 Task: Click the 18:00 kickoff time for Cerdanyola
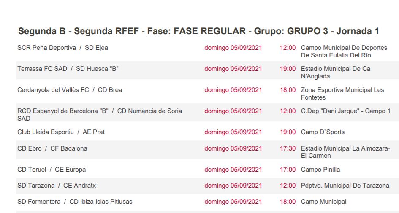(288, 90)
